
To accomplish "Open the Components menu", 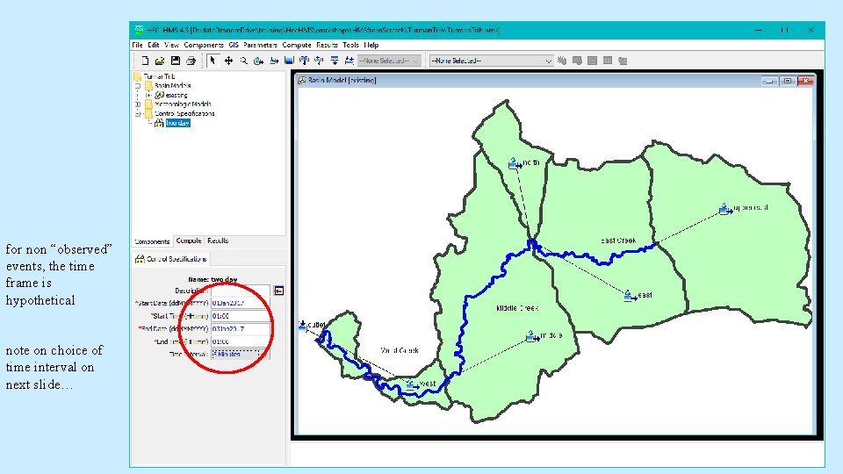I will pyautogui.click(x=203, y=45).
